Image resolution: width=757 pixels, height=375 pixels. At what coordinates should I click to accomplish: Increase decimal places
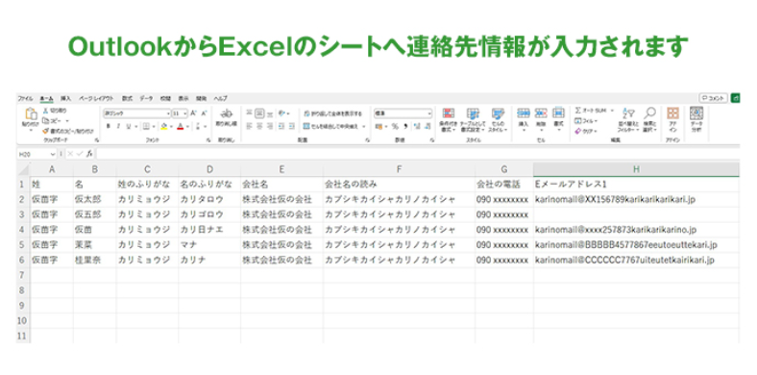point(417,126)
